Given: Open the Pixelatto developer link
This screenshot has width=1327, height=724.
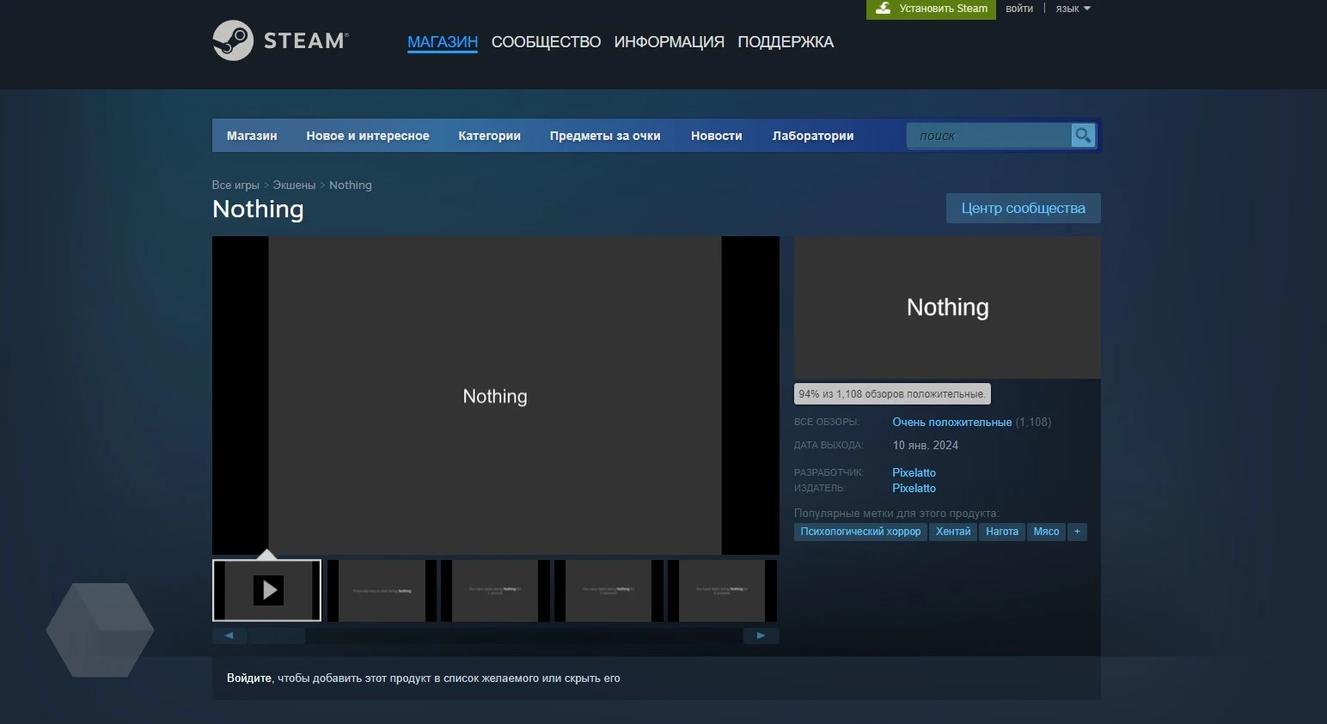Looking at the screenshot, I should pyautogui.click(x=914, y=472).
